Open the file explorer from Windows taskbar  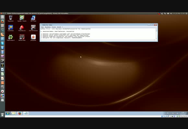point(14,114)
